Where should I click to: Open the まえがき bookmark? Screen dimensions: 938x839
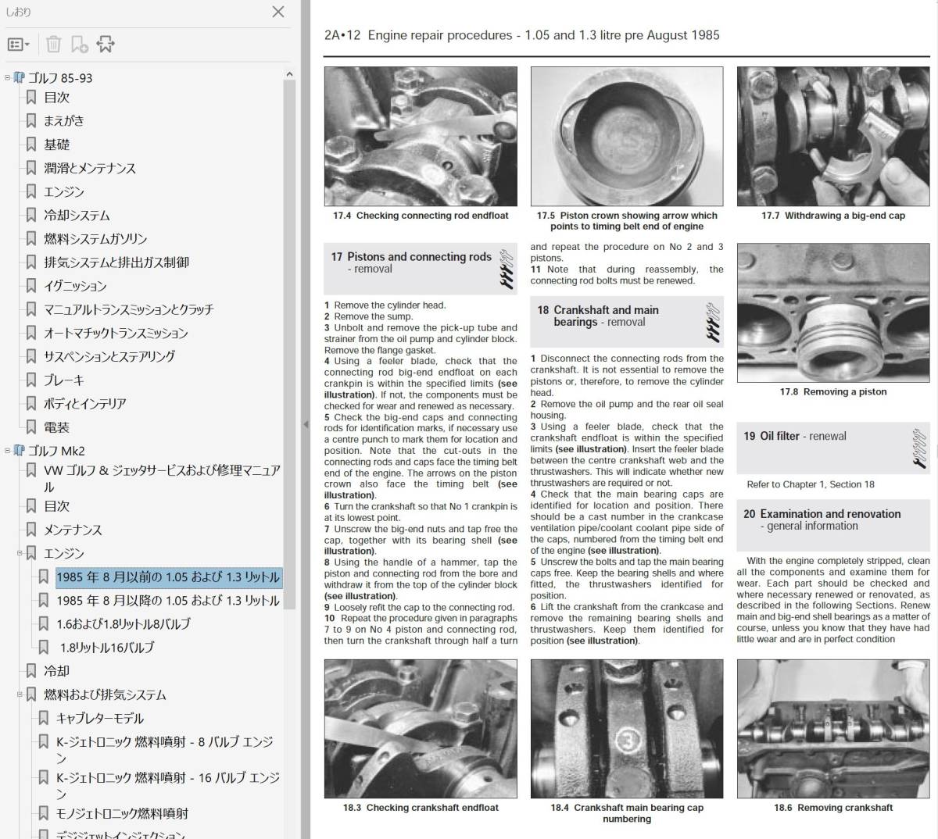coord(64,121)
